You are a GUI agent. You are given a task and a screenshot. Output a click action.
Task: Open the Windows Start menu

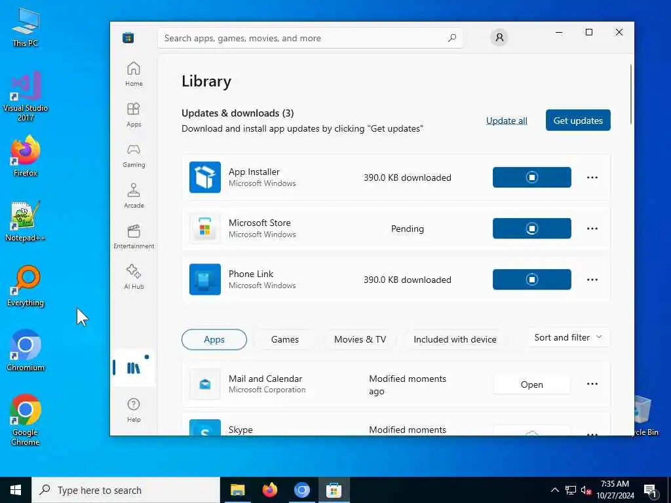16,490
